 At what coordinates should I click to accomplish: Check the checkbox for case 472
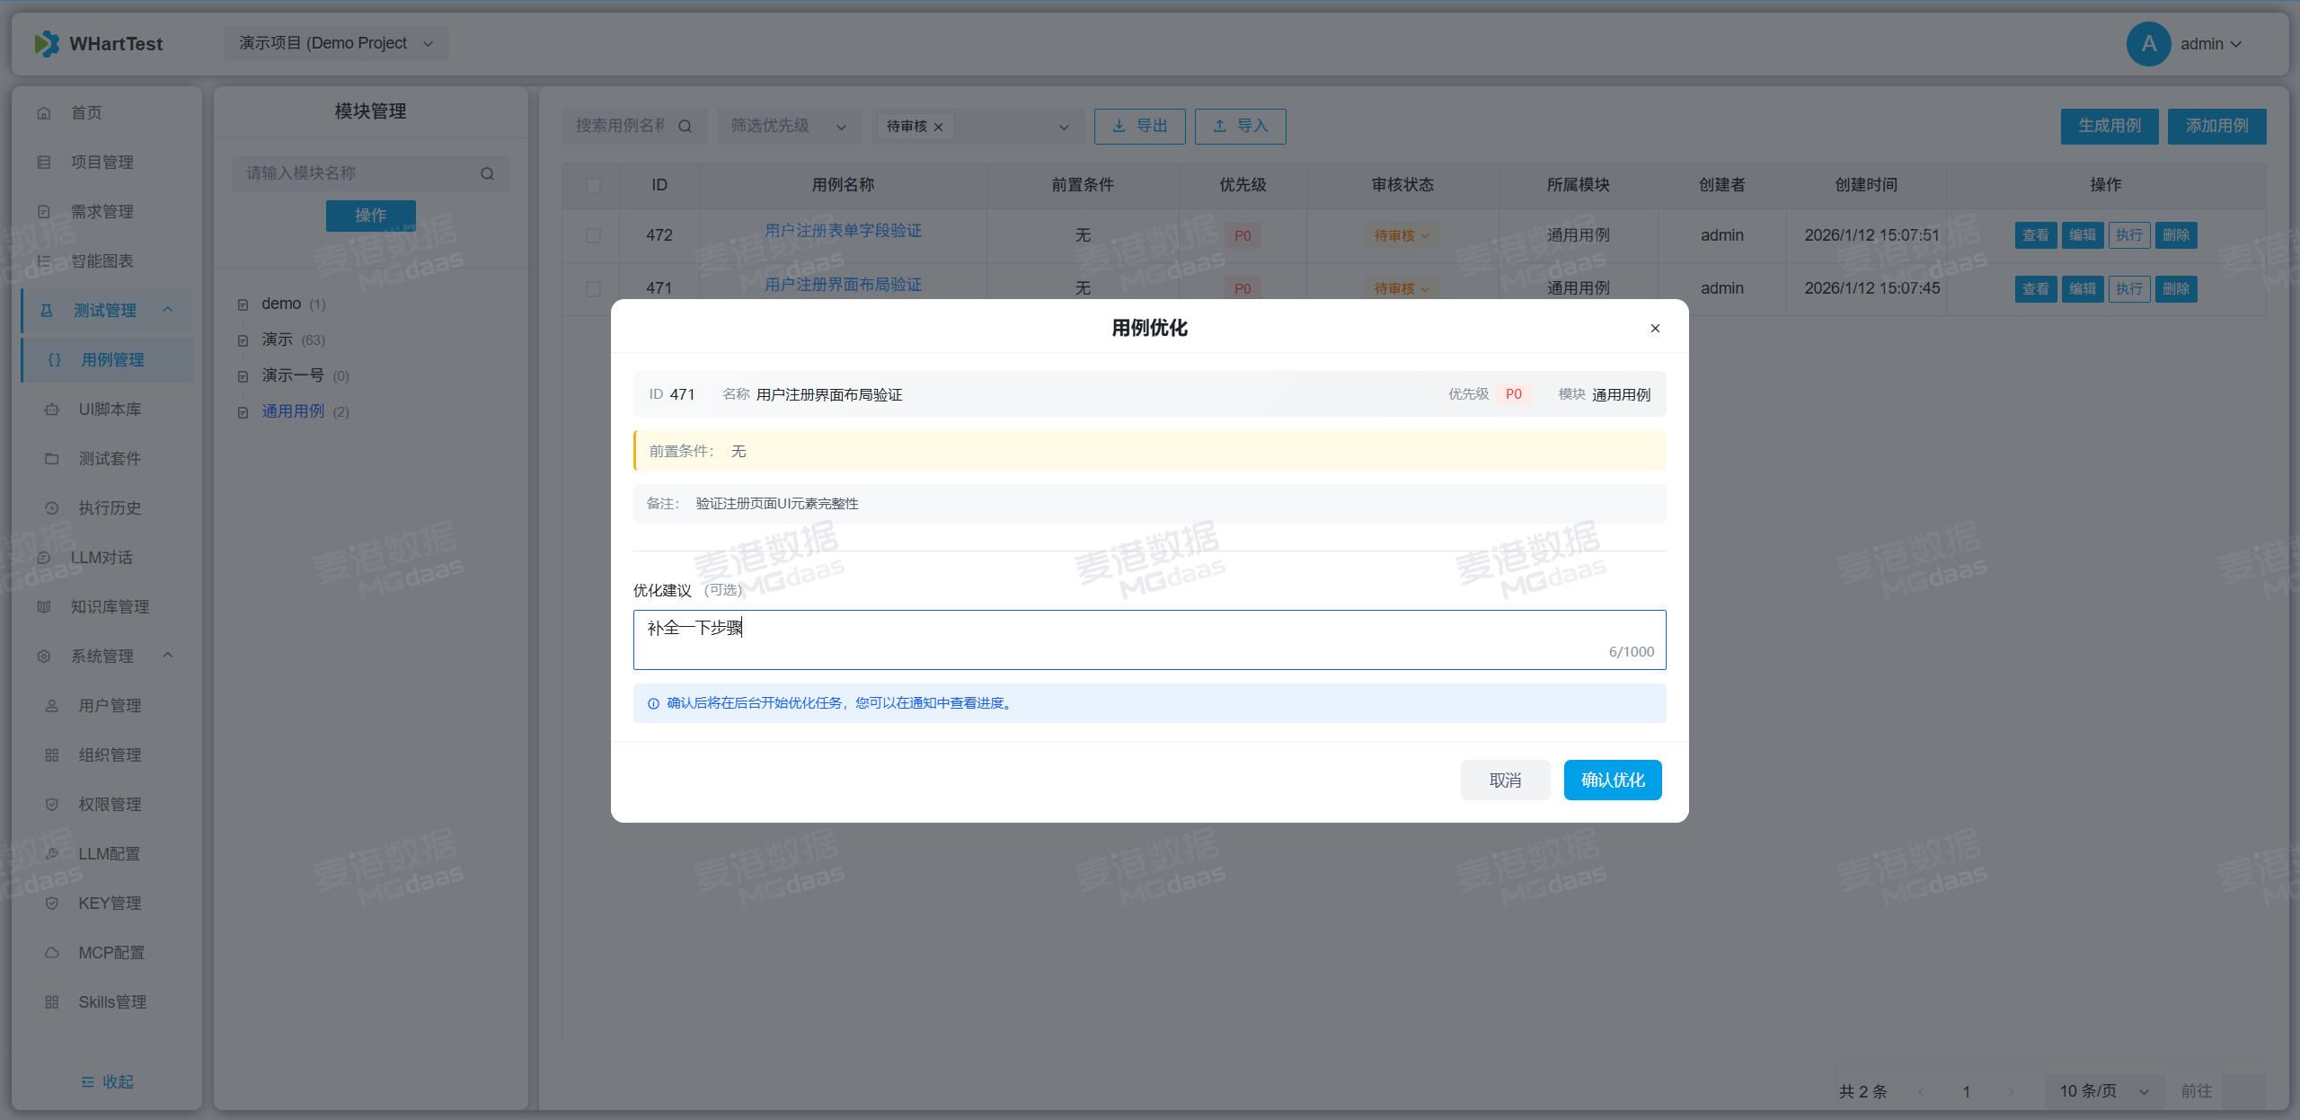point(593,235)
